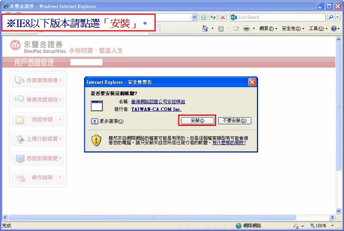This screenshot has width=344, height=231.
Task: Open the address bar history dropdown
Action: [194, 17]
